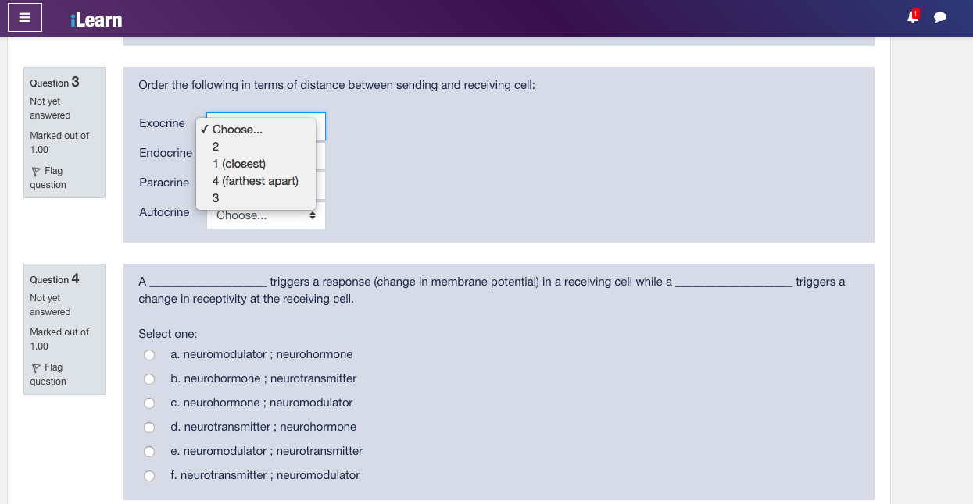Open the hamburger navigation menu
973x504 pixels.
24,18
